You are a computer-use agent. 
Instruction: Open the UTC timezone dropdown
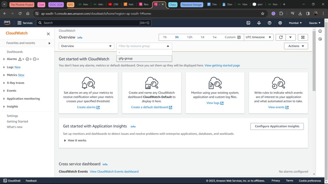(x=258, y=37)
